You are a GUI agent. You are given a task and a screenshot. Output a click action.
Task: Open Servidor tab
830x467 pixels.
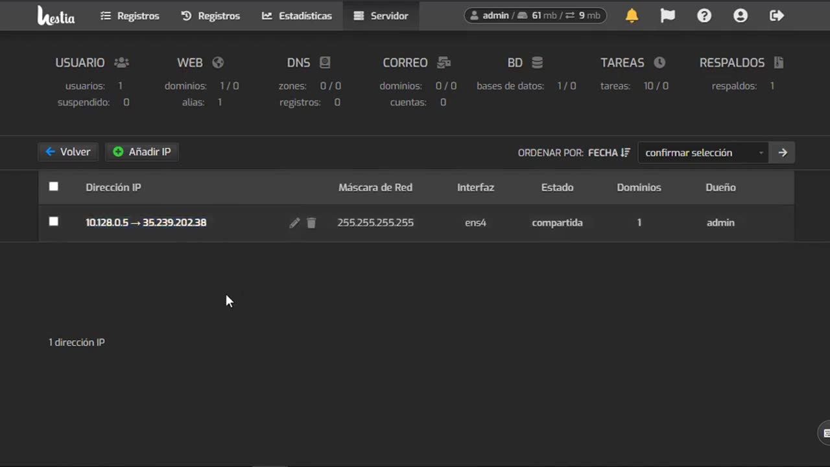(x=381, y=16)
